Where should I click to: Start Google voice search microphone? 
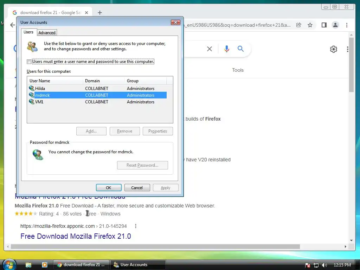coord(227,49)
